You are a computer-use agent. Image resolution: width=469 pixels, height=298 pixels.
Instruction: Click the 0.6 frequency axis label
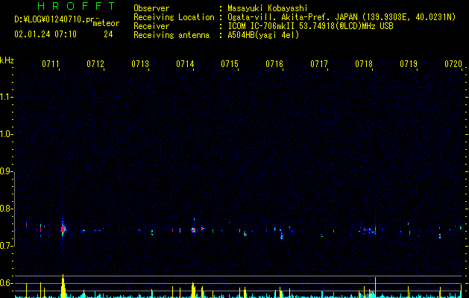7,283
